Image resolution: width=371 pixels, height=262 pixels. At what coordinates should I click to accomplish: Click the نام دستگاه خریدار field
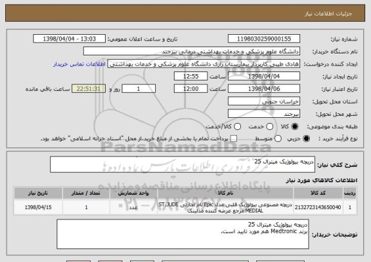(192, 51)
